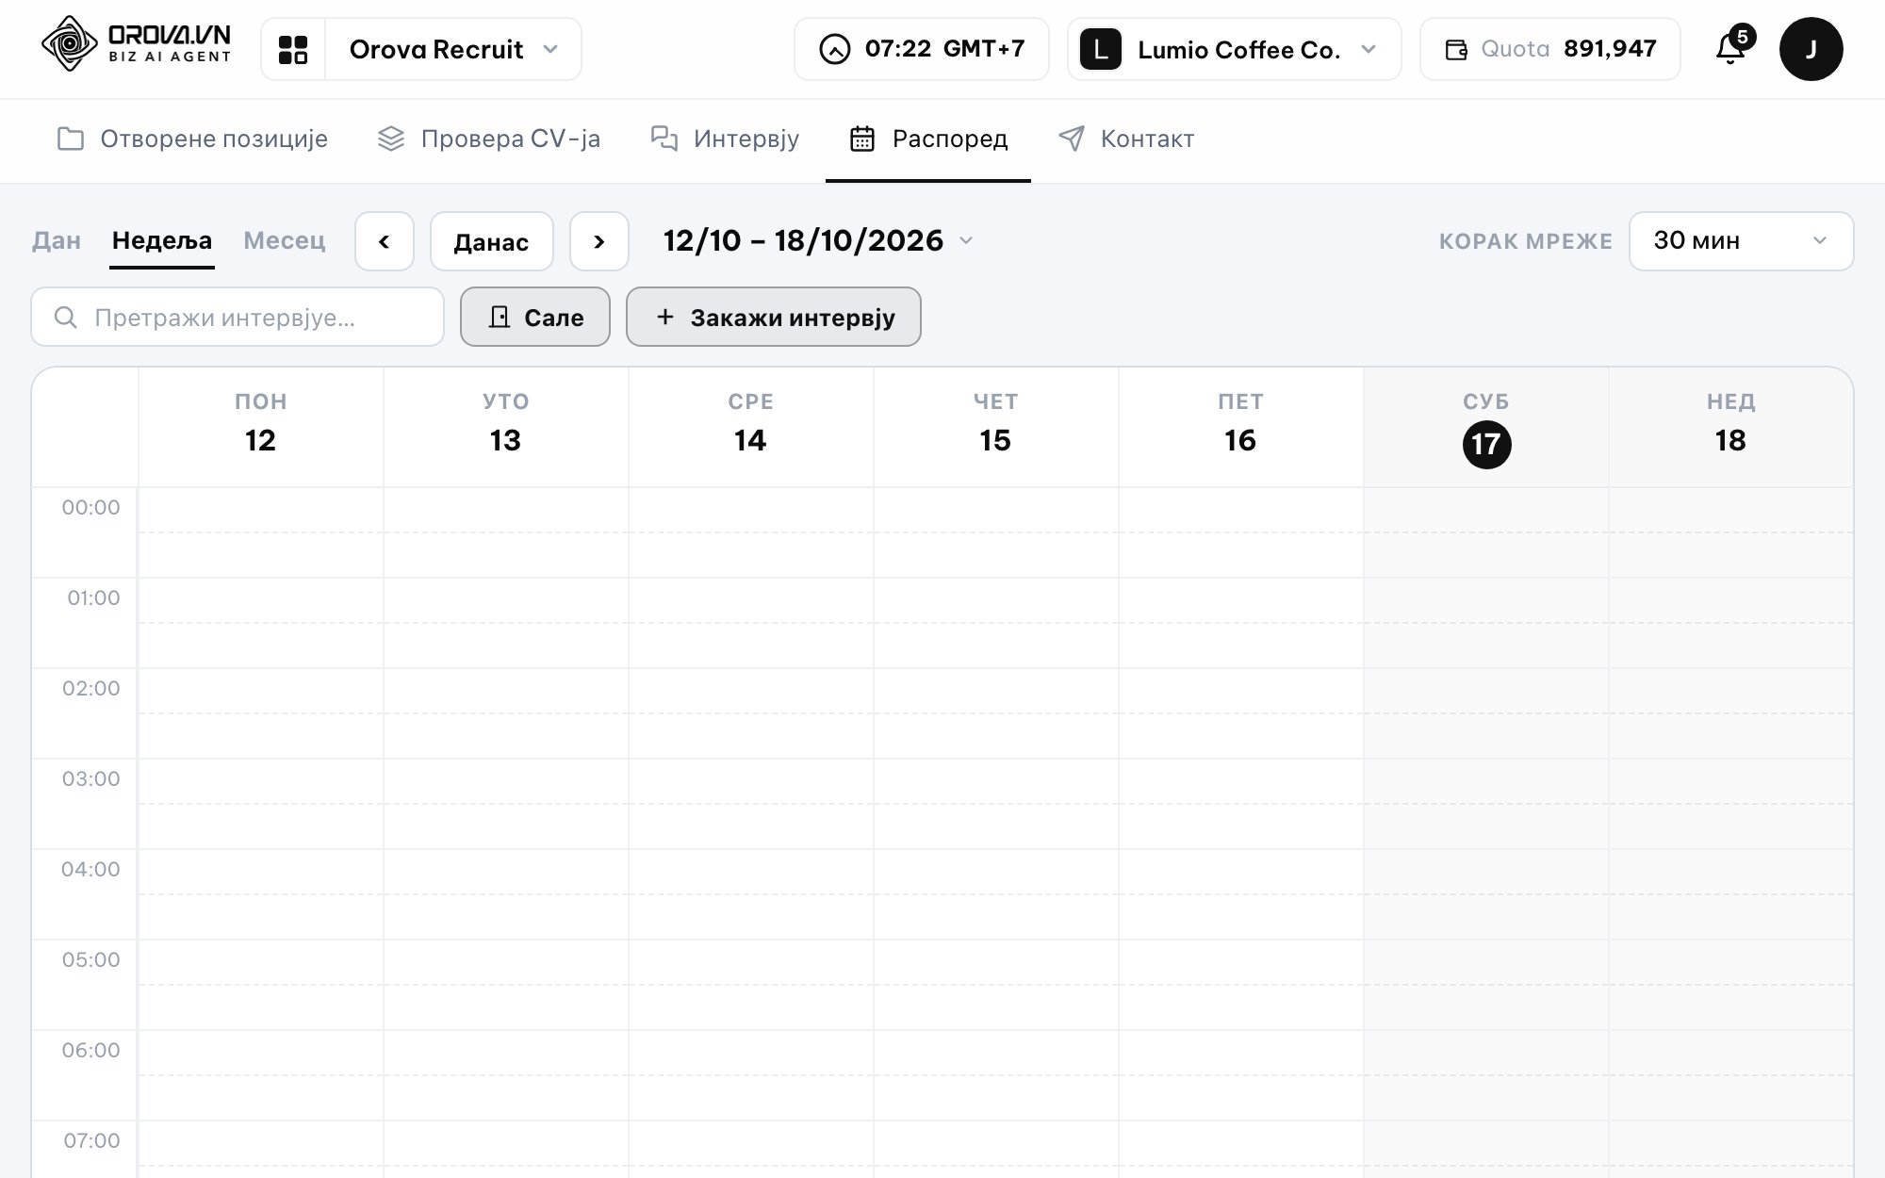Image resolution: width=1885 pixels, height=1178 pixels.
Task: Open the Lumio Coffee Co. company dropdown
Action: 1235,49
